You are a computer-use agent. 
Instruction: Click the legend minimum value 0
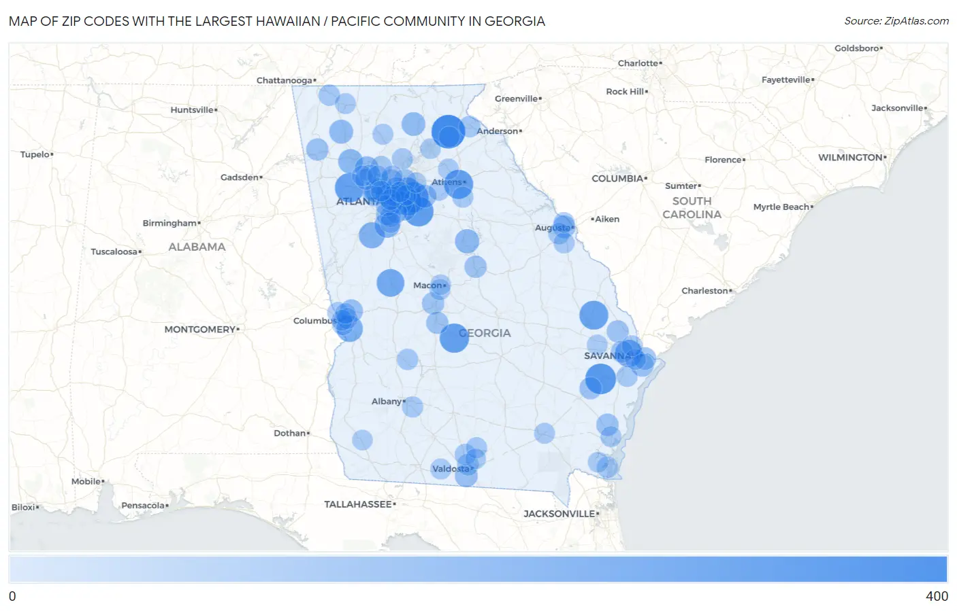12,596
